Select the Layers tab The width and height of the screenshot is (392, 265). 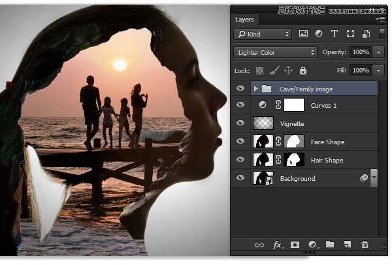point(244,20)
